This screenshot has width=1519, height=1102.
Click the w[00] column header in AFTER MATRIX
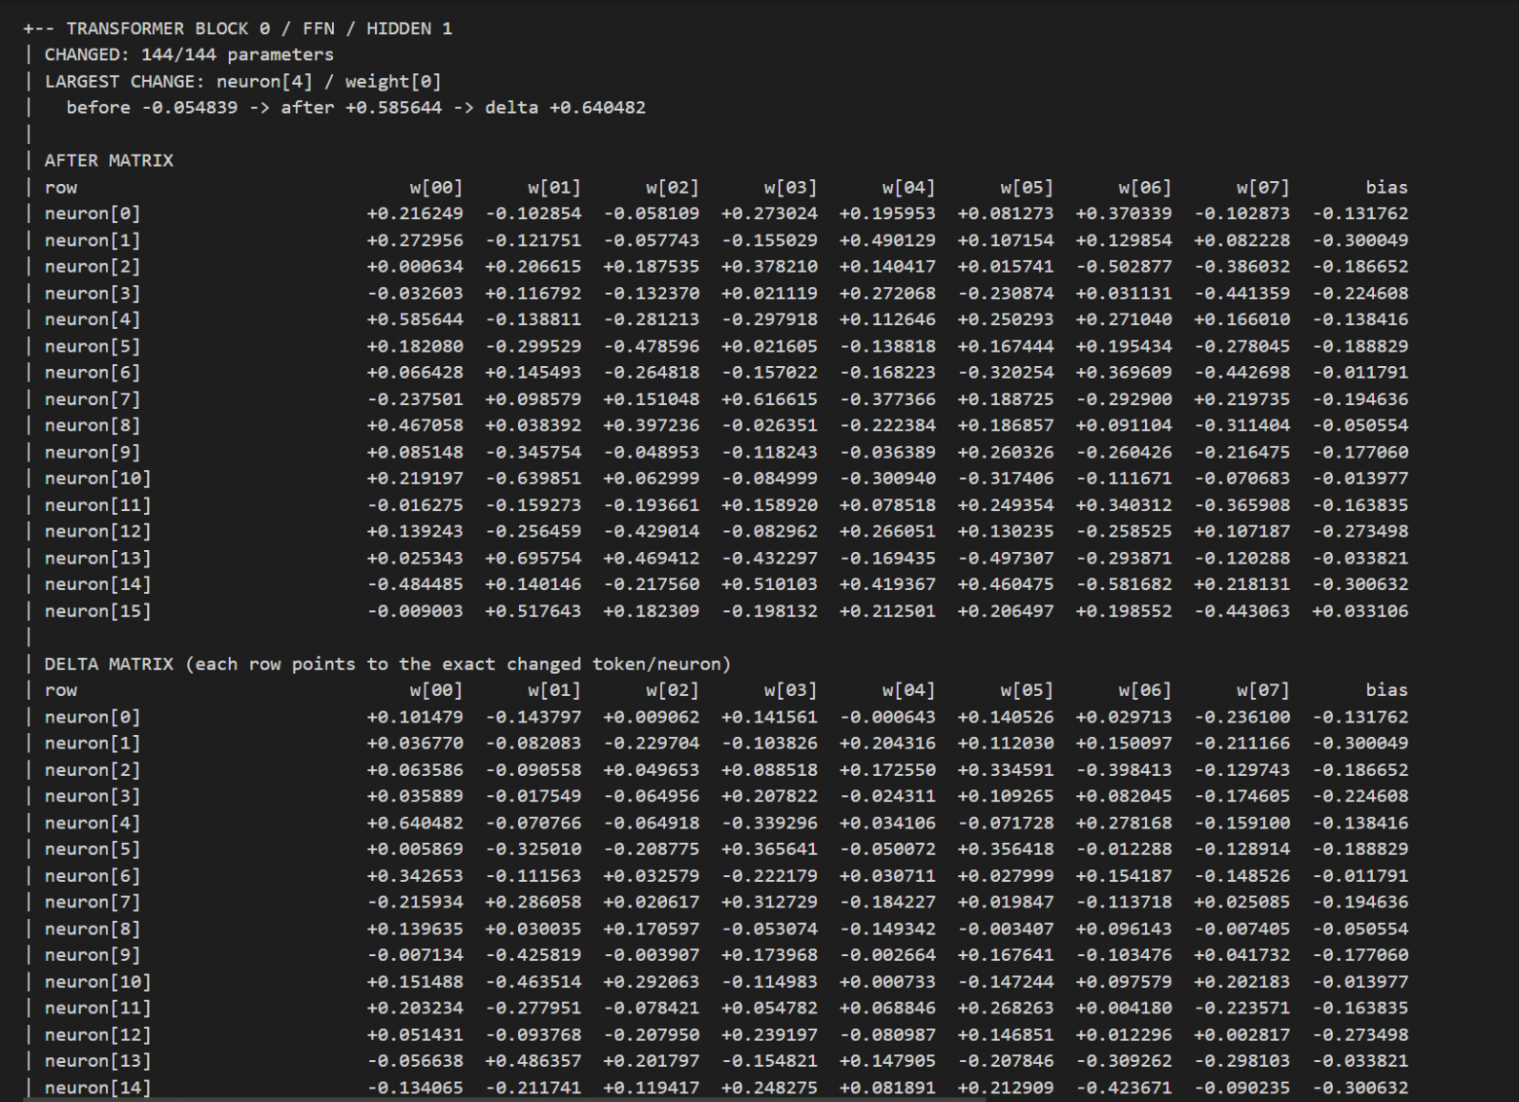pos(436,188)
